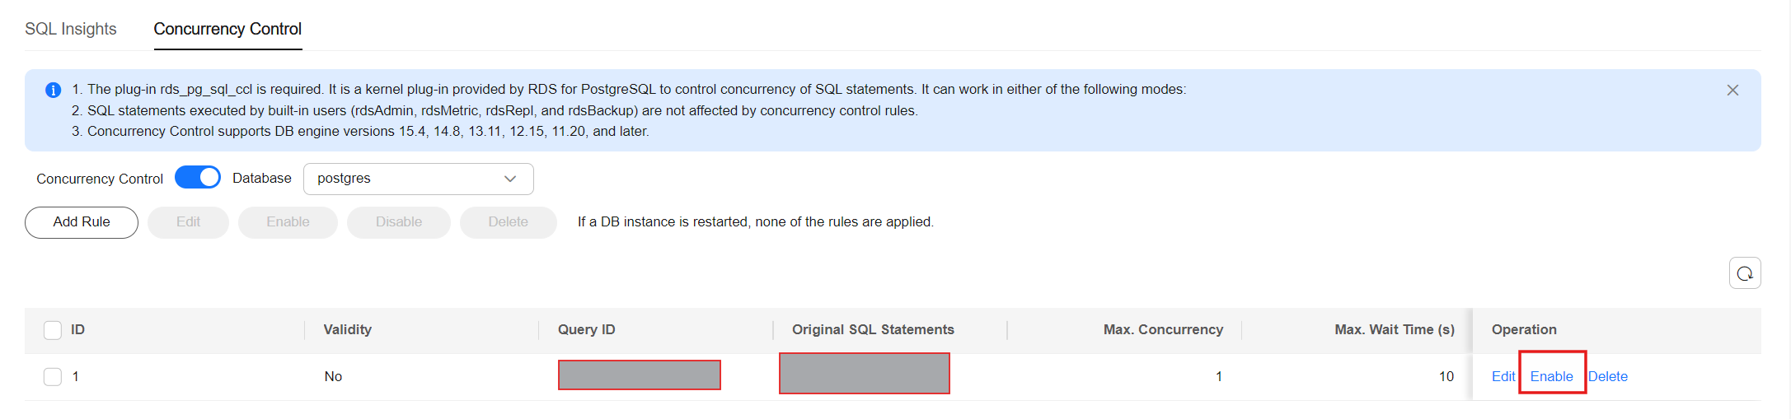
Task: Click the Add Rule button
Action: click(x=82, y=222)
